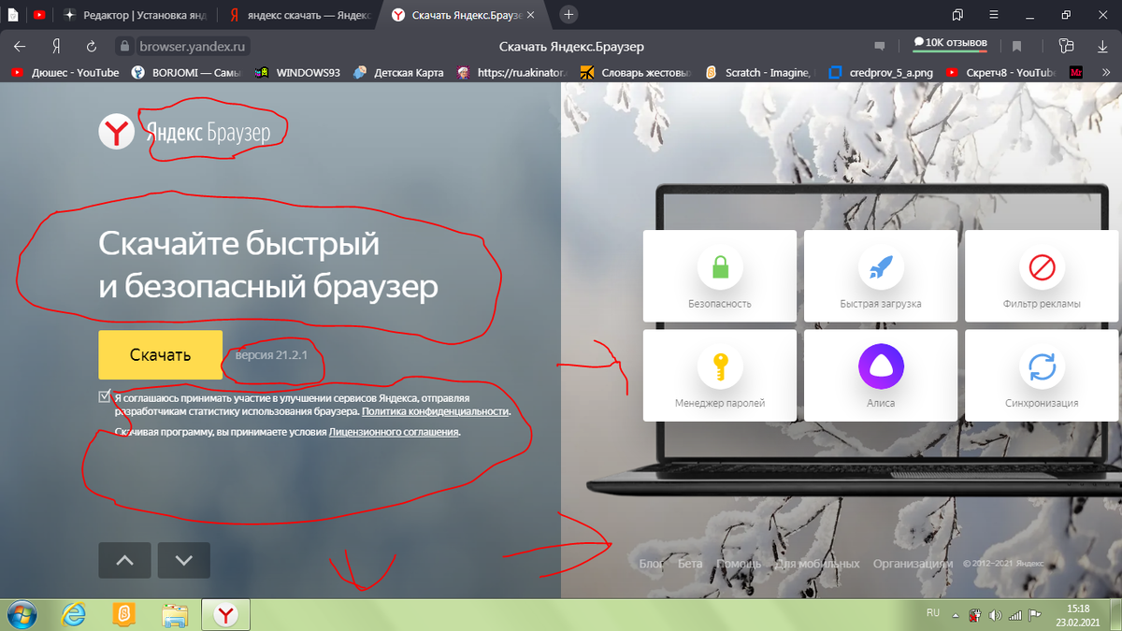Open the BORJOMI bookmark
Viewport: 1122px width, 631px height.
click(186, 72)
